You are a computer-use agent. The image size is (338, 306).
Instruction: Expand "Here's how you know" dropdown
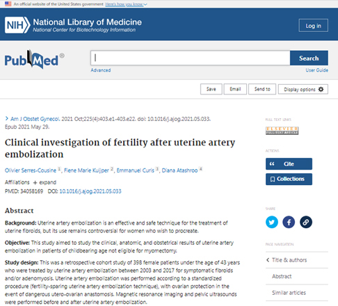[x=126, y=4]
